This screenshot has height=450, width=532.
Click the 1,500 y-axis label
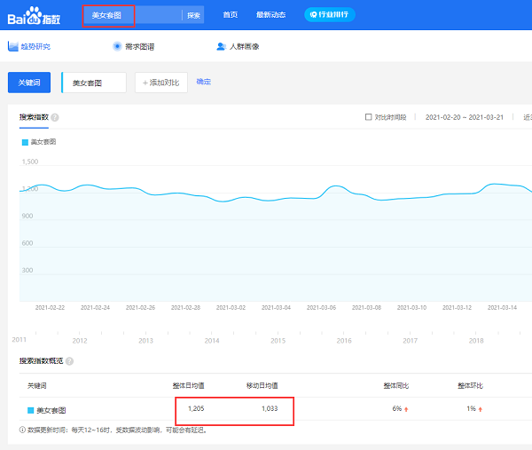[30, 162]
